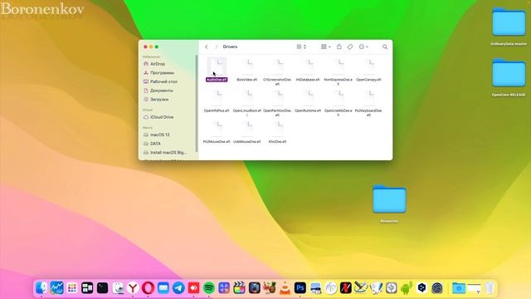Select the HiiDatabase.efi file
This screenshot has height=299, width=531.
click(x=308, y=70)
